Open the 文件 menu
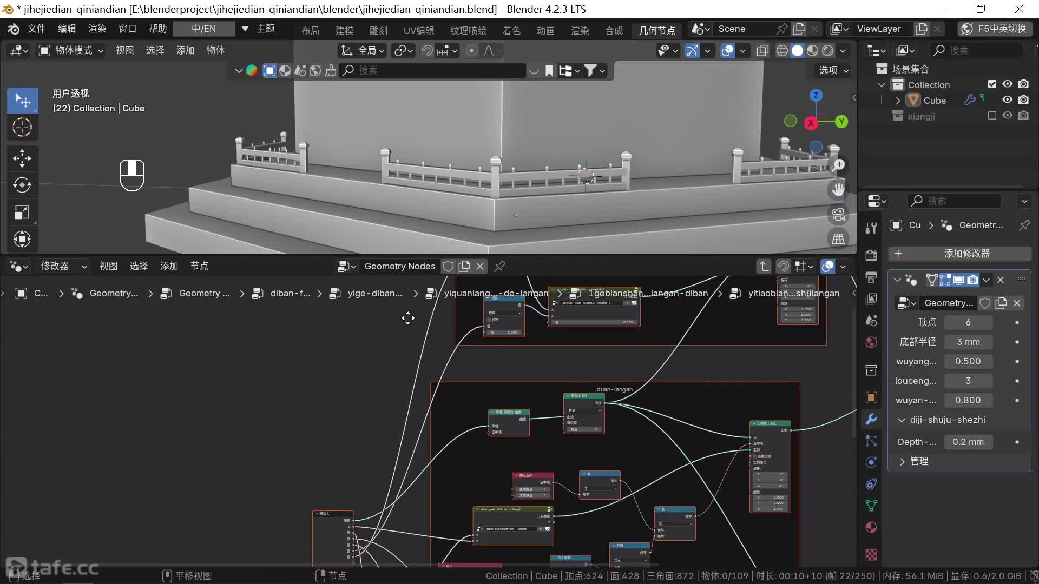The width and height of the screenshot is (1039, 584). pos(36,29)
